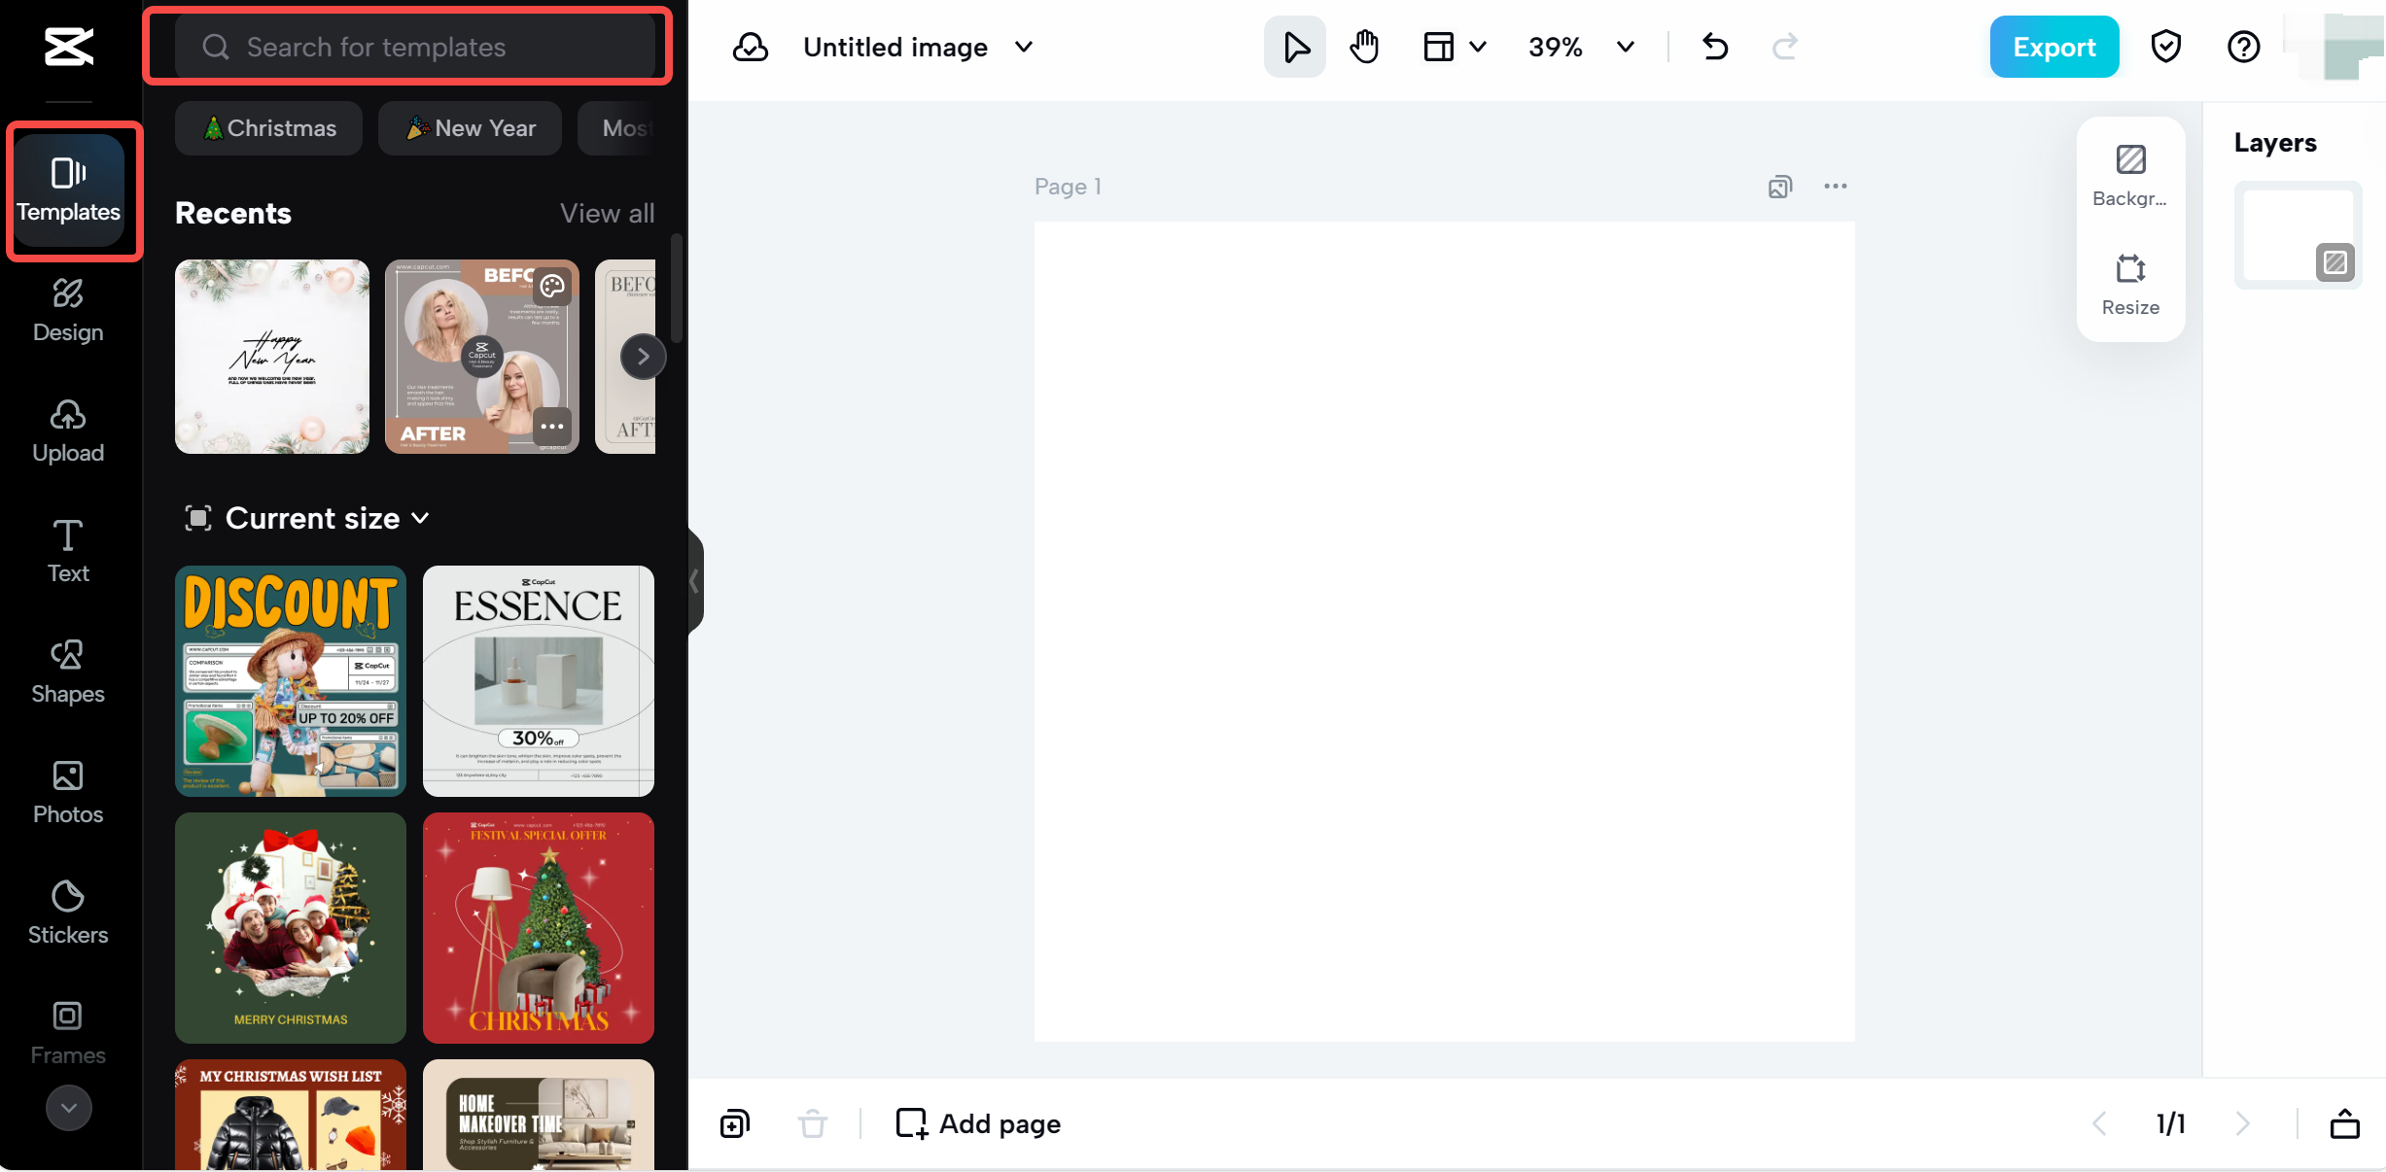Image resolution: width=2386 pixels, height=1172 pixels.
Task: Click the Search for templates field
Action: [x=408, y=46]
